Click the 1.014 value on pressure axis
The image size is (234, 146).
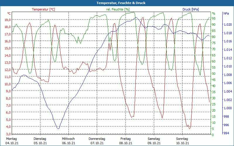point(228,50)
